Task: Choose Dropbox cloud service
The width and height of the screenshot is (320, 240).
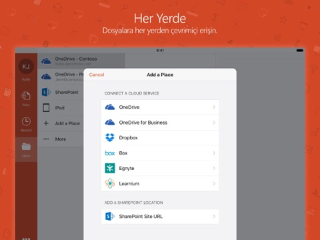Action: (x=160, y=138)
